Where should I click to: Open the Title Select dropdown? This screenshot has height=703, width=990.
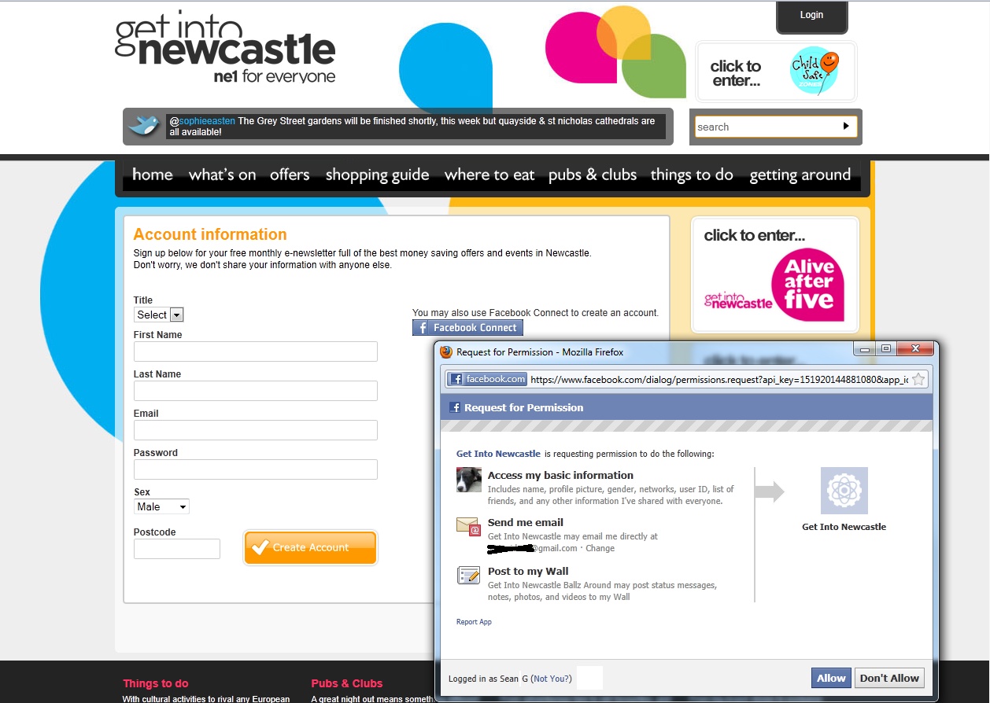tap(159, 315)
